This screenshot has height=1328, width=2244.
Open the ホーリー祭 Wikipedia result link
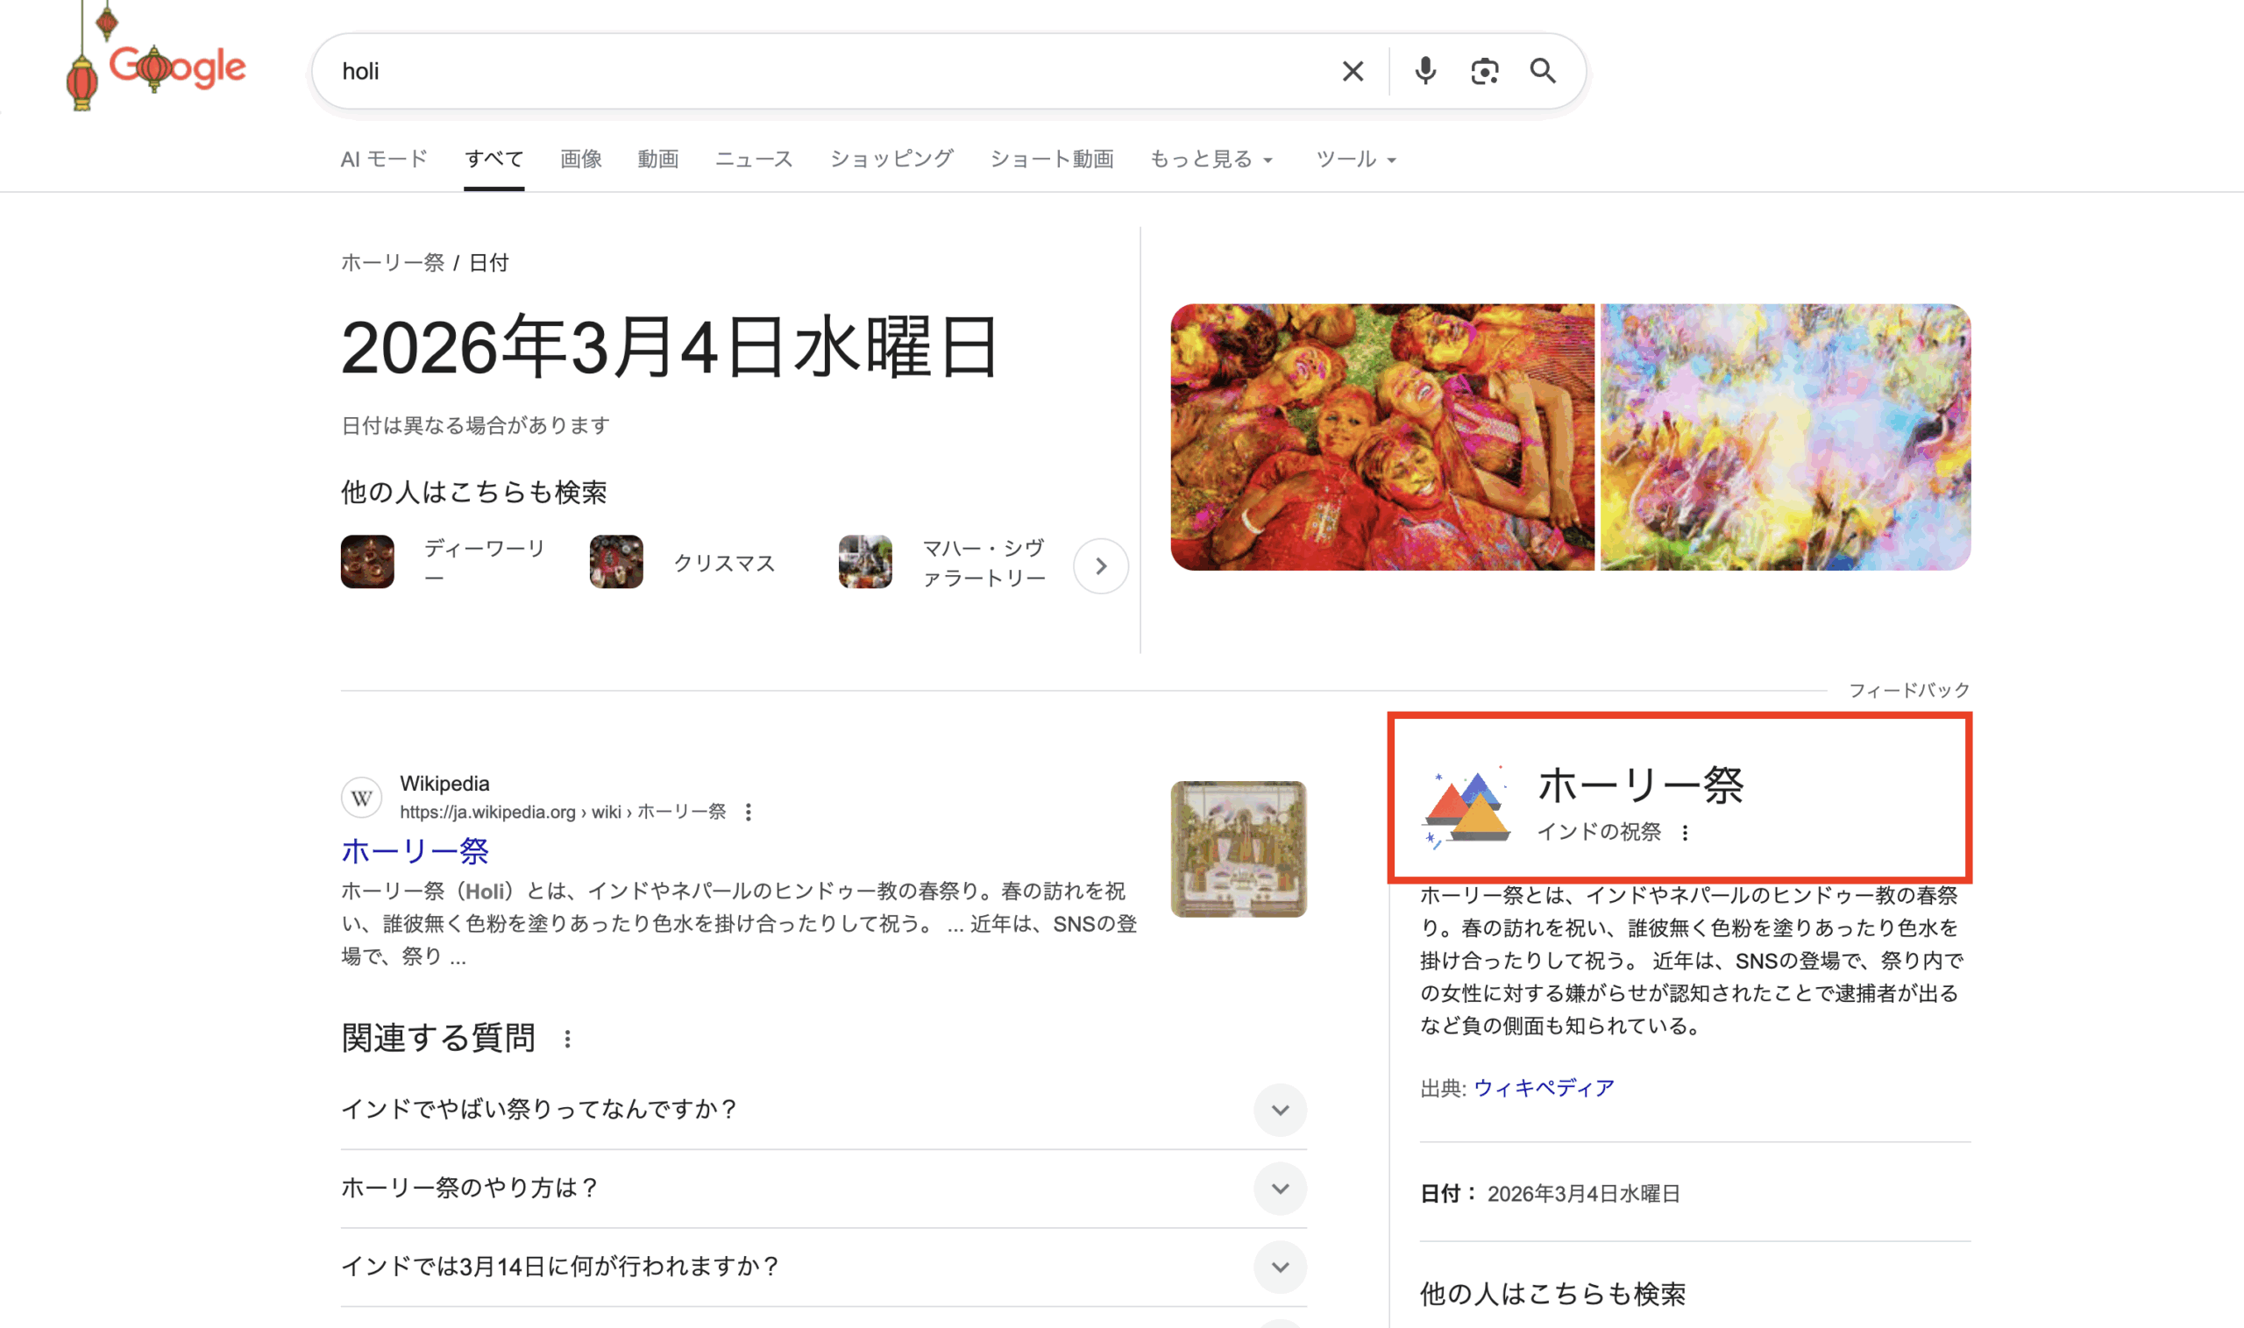pyautogui.click(x=415, y=850)
